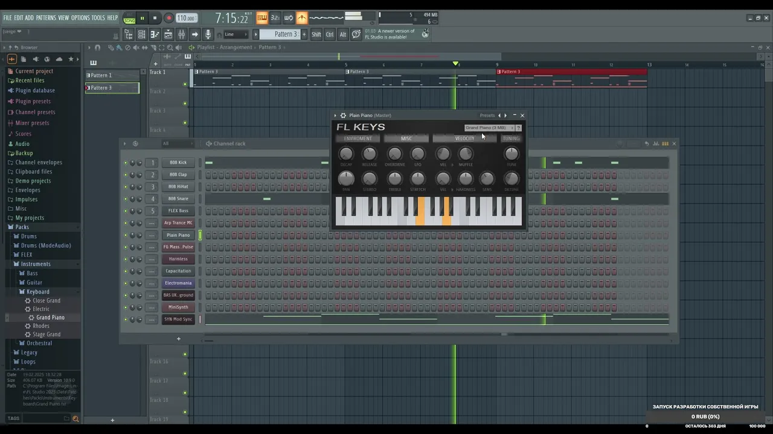Click the help question mark in FL Keys
Viewport: 773px width, 434px height.
[x=518, y=128]
